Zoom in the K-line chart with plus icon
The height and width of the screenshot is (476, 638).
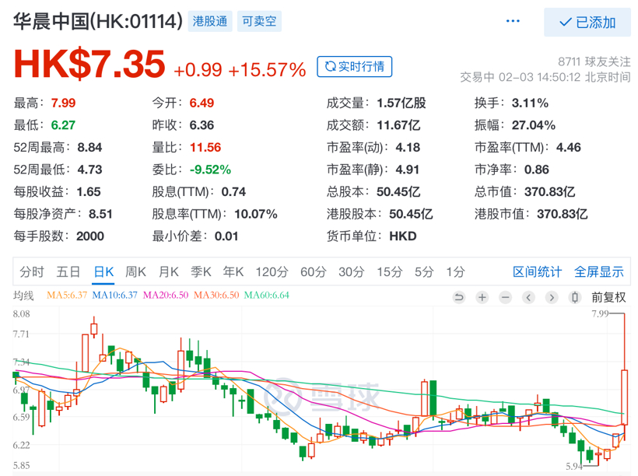click(x=482, y=297)
